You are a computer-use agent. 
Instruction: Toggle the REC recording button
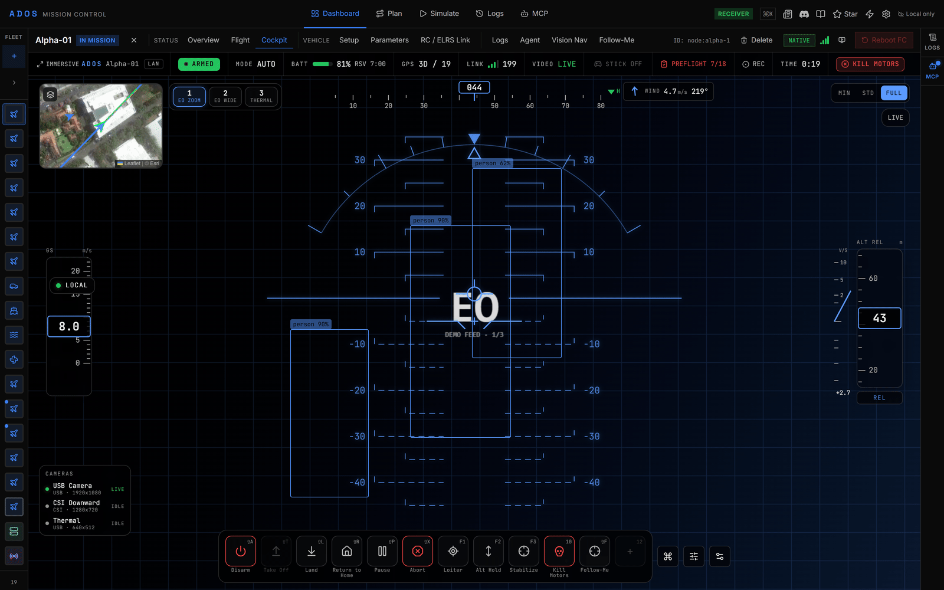[x=753, y=64]
